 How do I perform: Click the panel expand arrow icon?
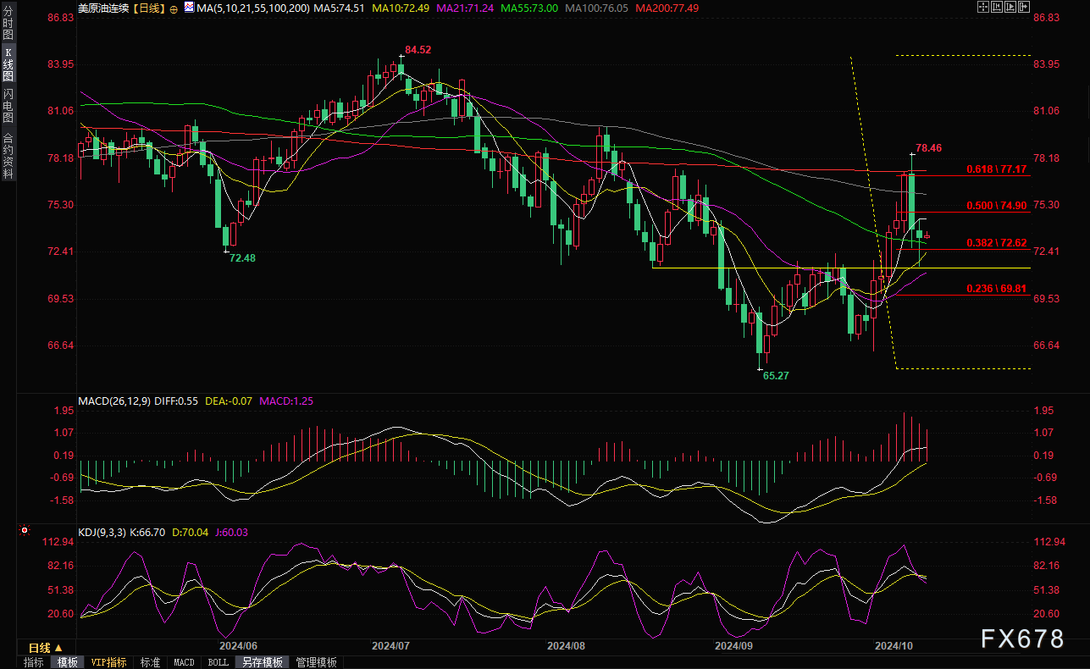pos(1024,7)
